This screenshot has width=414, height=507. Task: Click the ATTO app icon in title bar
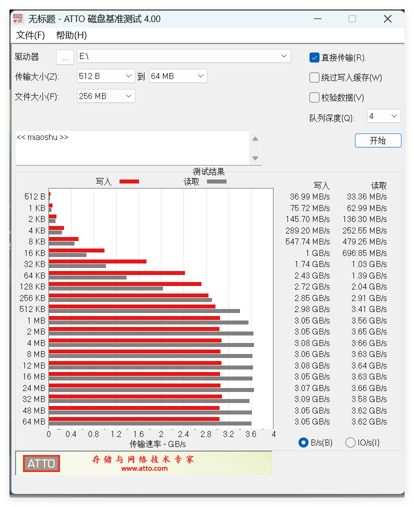tap(18, 19)
